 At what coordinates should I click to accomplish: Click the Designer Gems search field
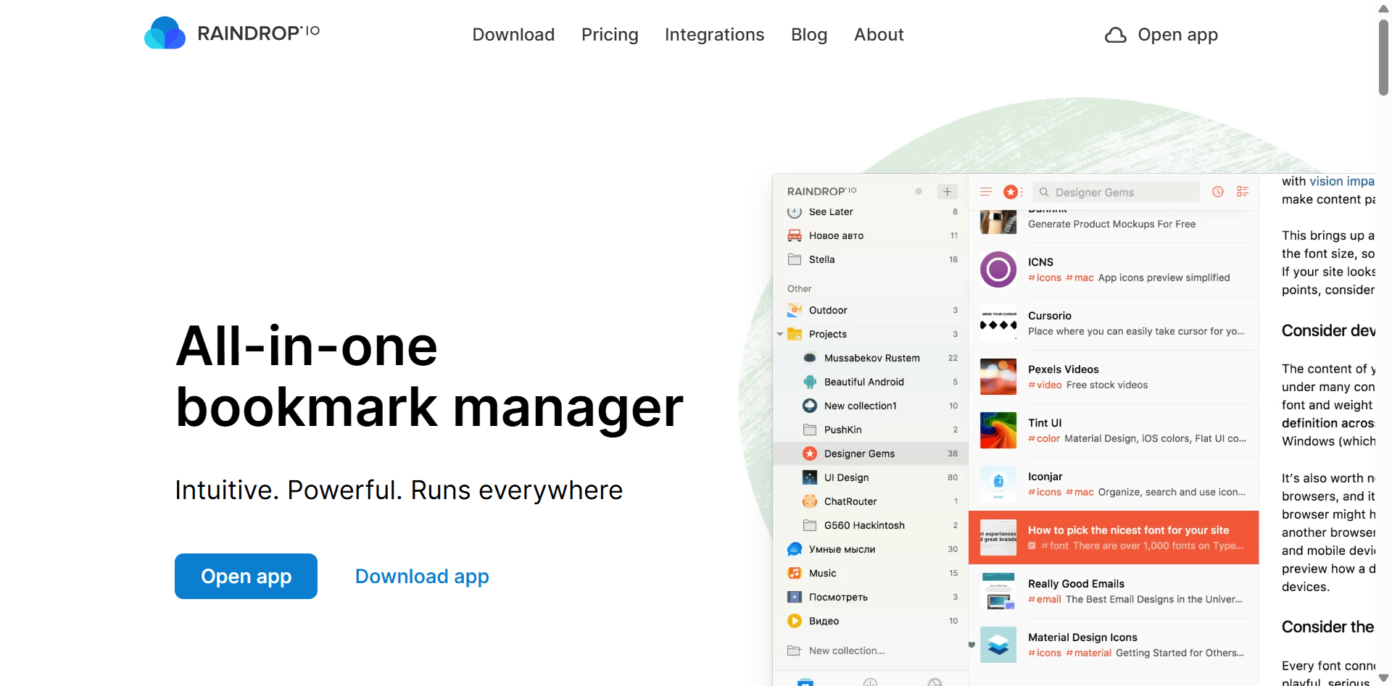coord(1116,192)
